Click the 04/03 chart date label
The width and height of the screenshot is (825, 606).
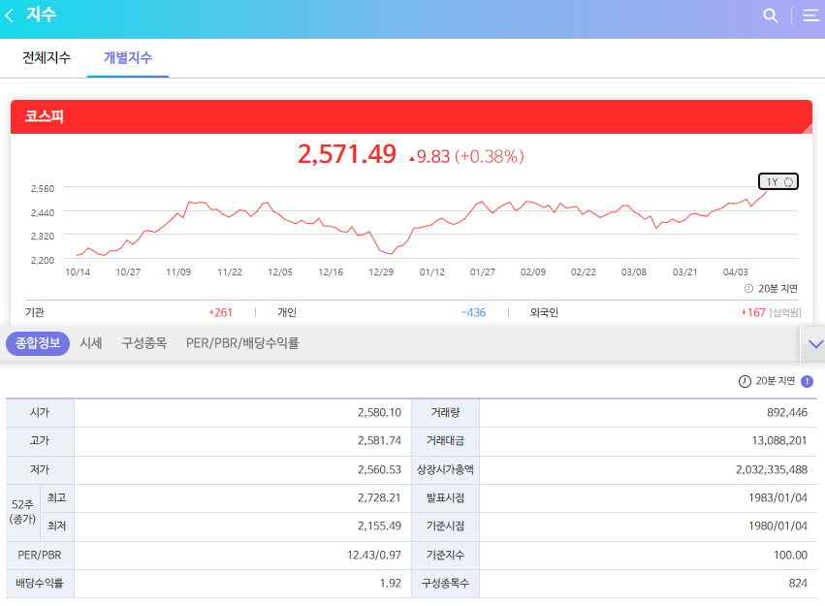coord(735,272)
